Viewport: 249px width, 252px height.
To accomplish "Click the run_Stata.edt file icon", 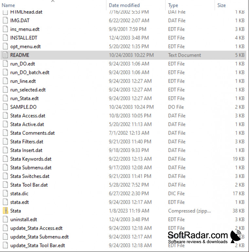I will coord(5,98).
